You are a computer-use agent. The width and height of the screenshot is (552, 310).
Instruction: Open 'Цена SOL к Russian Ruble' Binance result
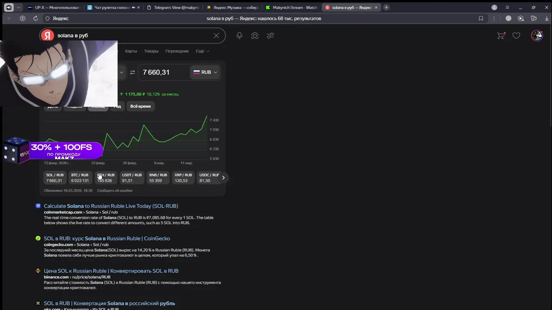(111, 271)
